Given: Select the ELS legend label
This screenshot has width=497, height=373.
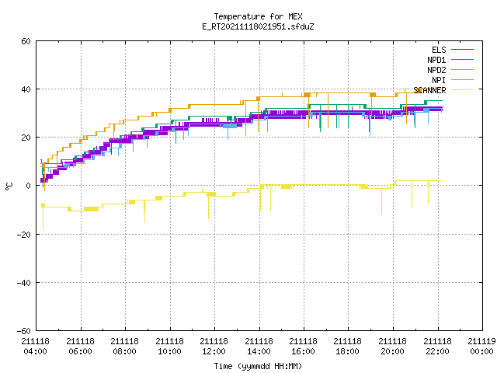Looking at the screenshot, I should (439, 50).
